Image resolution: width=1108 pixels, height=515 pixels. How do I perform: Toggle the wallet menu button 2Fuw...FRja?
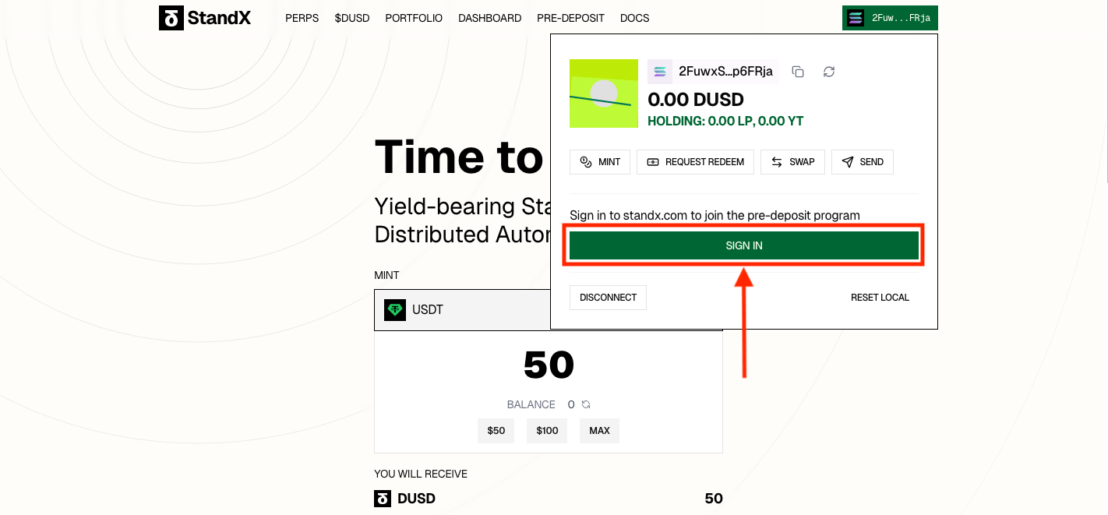[890, 18]
